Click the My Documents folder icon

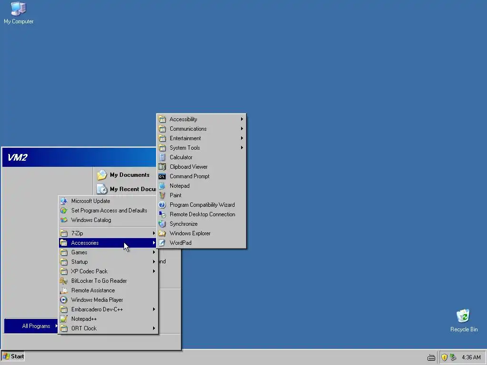102,175
